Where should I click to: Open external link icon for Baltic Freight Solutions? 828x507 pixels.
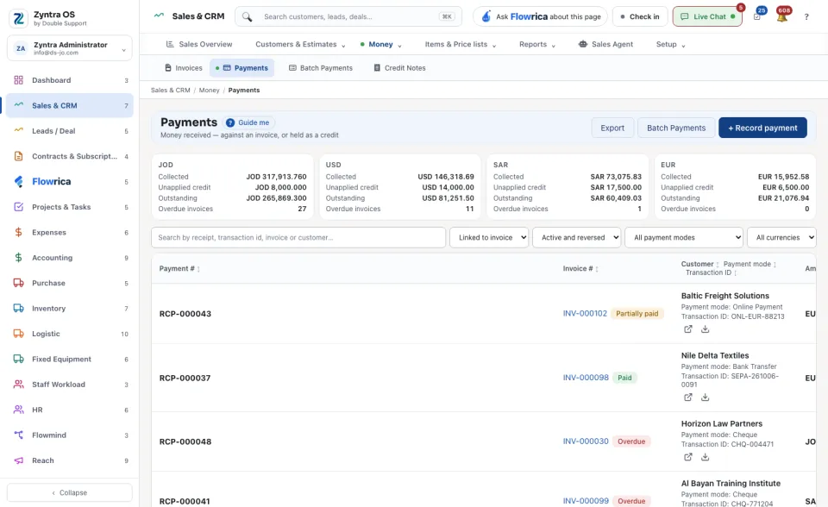[x=688, y=329]
